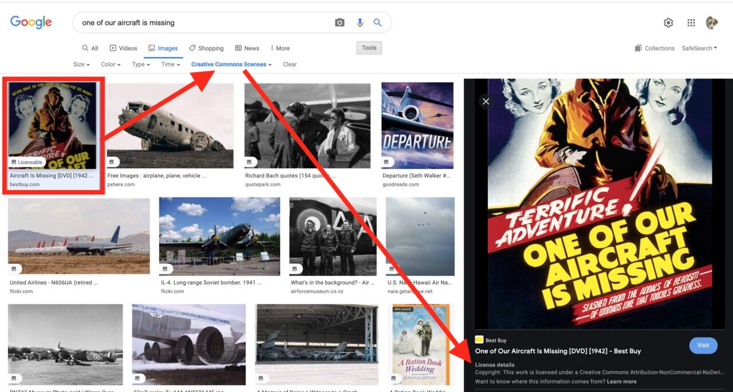
Task: Open the IL-4 Soviet bomber thumbnail
Action: pos(219,236)
